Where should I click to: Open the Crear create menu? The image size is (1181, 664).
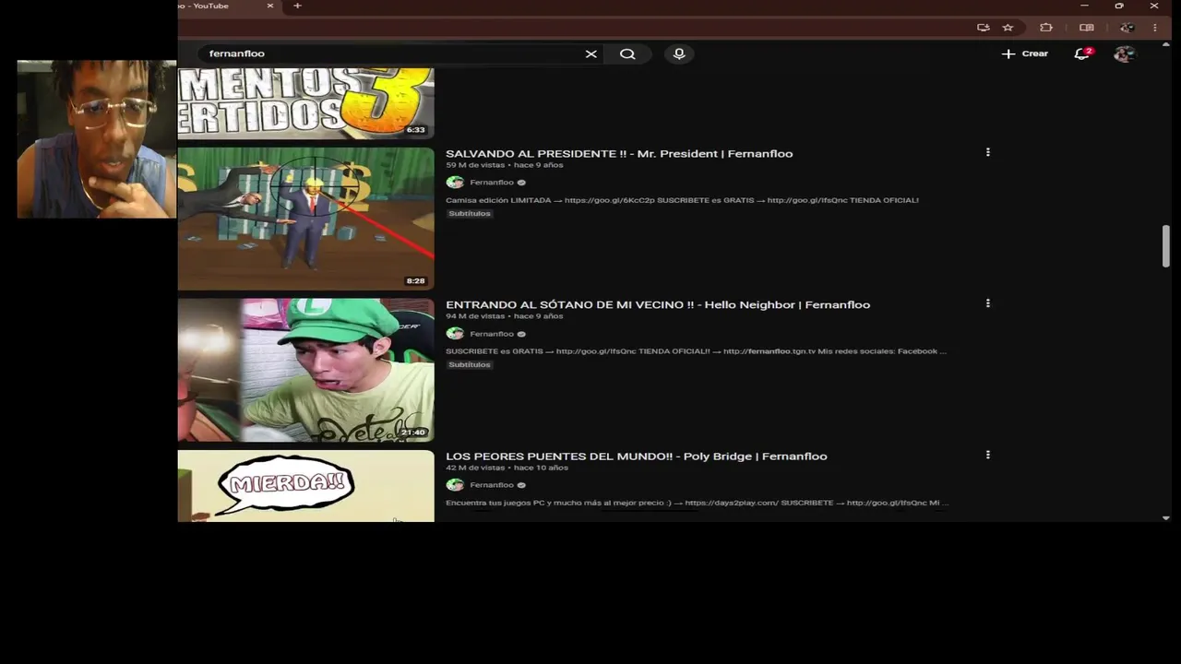pos(1025,53)
